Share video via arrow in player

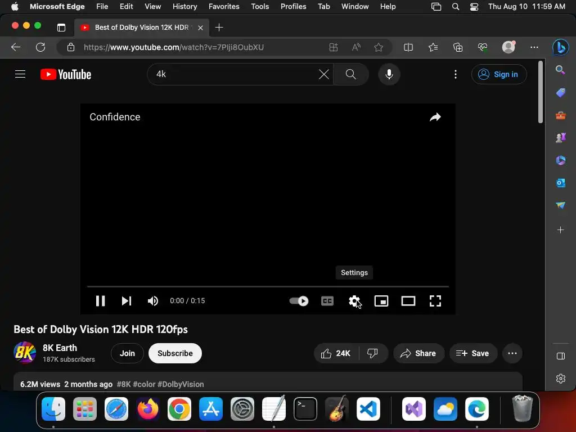435,117
